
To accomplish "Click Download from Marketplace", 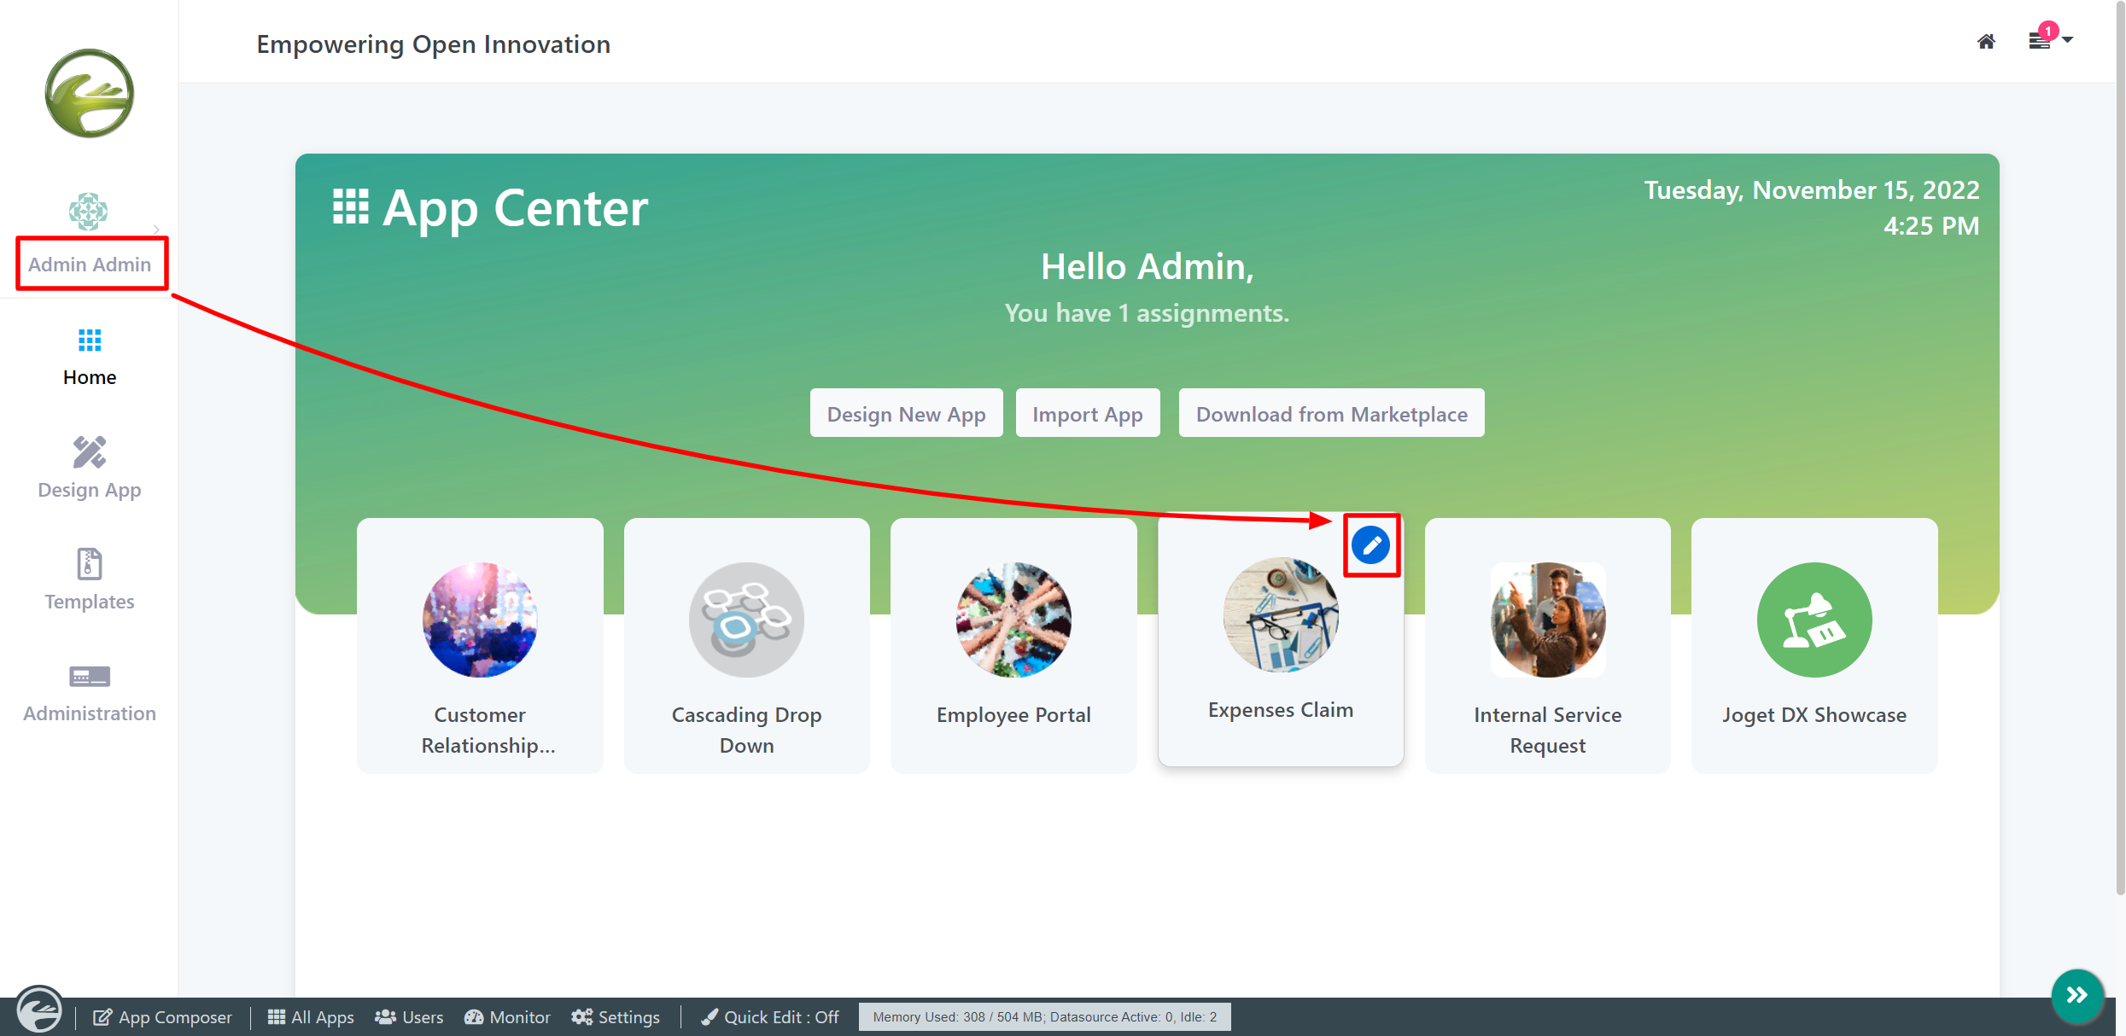I will (x=1331, y=414).
